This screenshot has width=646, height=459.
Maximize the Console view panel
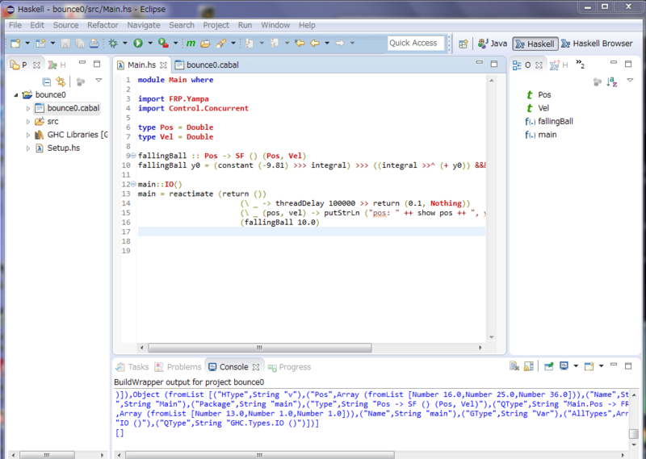coord(628,365)
